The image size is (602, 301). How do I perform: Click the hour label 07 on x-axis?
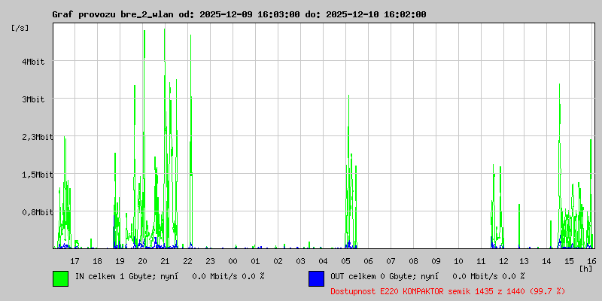coord(391,261)
